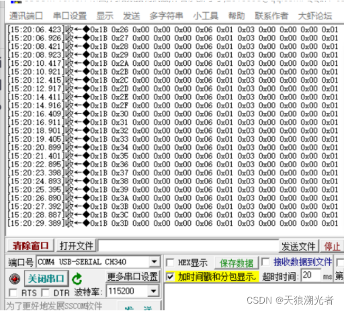The width and height of the screenshot is (344, 311).
Task: Open the 通讯端口 menu
Action: click(x=26, y=16)
